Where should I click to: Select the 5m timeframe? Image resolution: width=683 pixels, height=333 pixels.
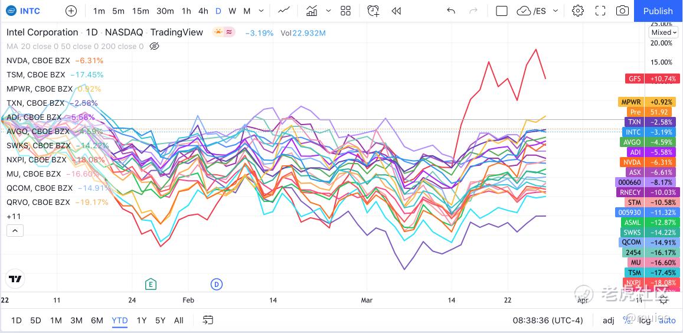pyautogui.click(x=119, y=11)
